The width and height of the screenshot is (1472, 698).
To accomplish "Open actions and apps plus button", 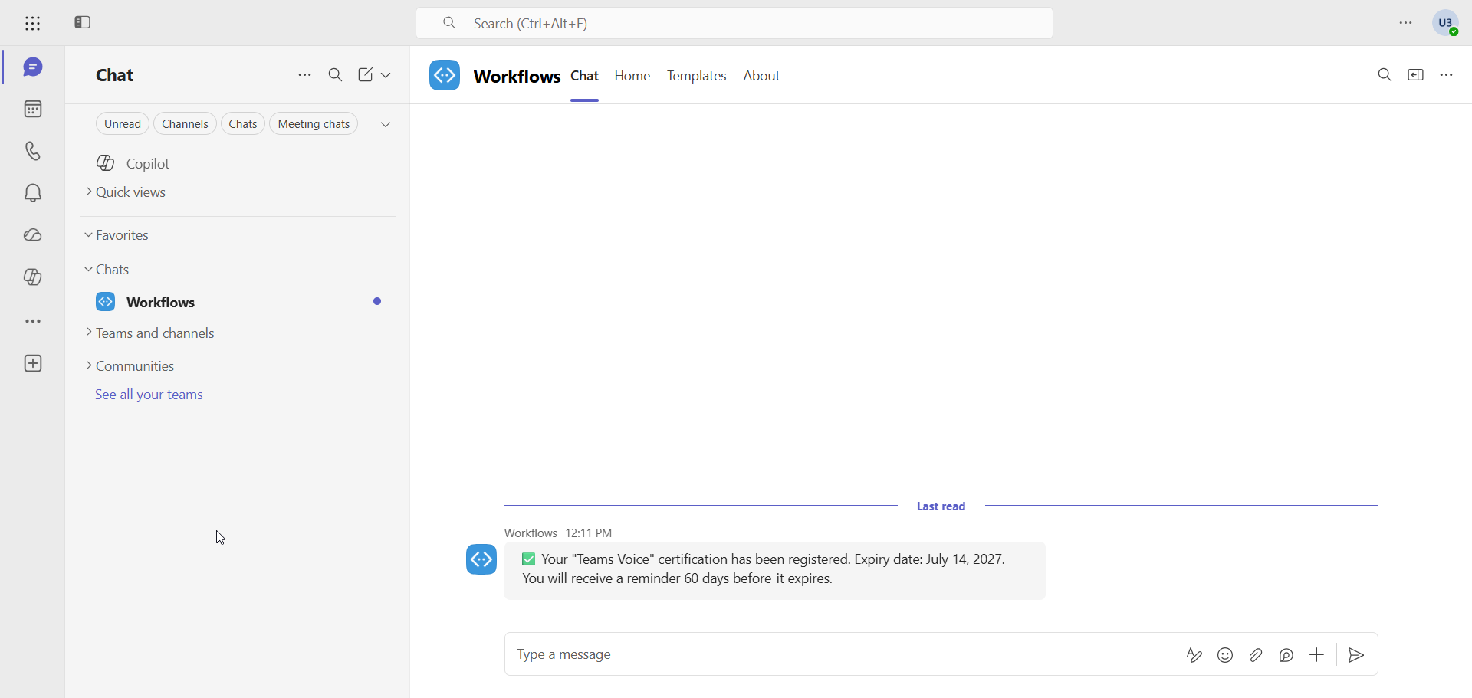I will [1317, 655].
